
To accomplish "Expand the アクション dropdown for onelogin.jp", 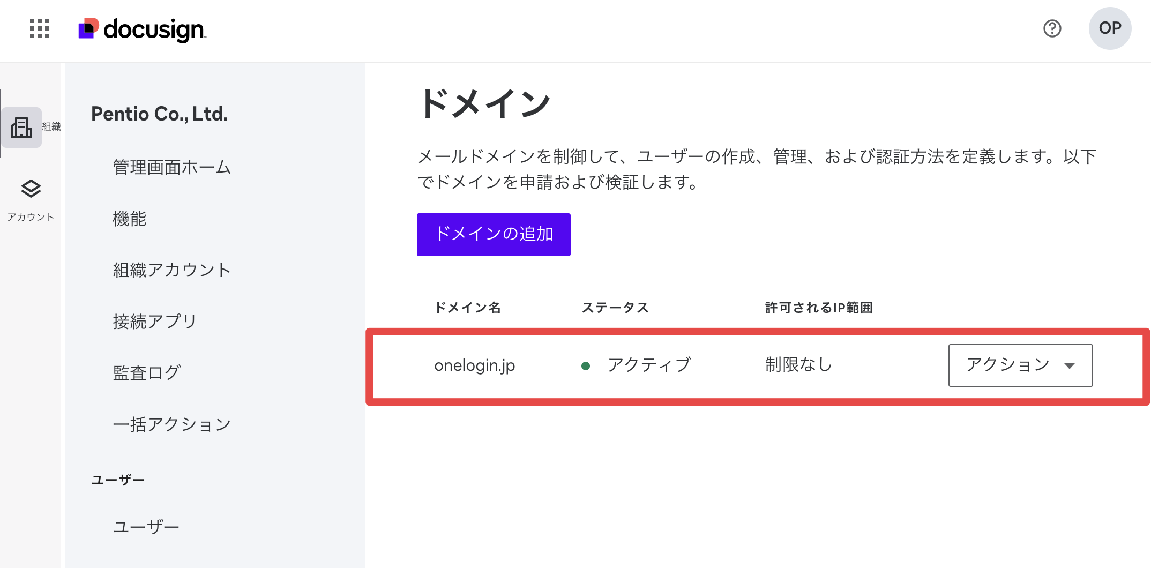I will [1020, 365].
